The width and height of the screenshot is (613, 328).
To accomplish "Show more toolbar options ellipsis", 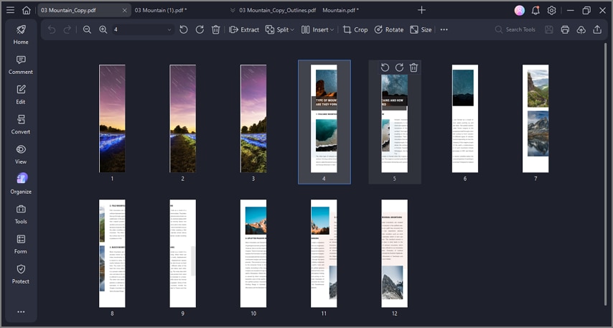I will coord(444,29).
